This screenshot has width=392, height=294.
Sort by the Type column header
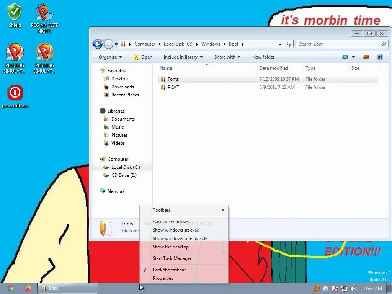(325, 68)
